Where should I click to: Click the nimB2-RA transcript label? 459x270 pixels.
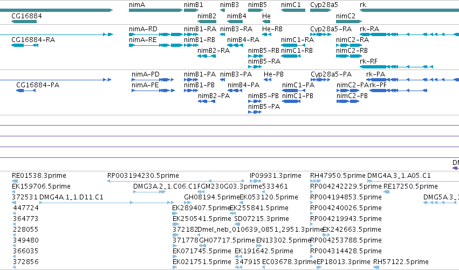[x=214, y=51]
